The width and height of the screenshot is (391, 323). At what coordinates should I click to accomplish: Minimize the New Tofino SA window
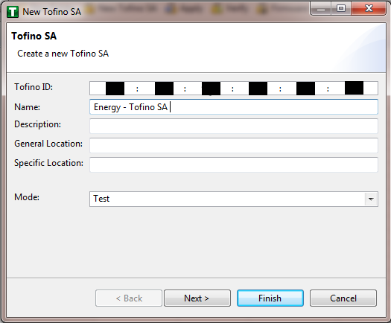pos(321,8)
